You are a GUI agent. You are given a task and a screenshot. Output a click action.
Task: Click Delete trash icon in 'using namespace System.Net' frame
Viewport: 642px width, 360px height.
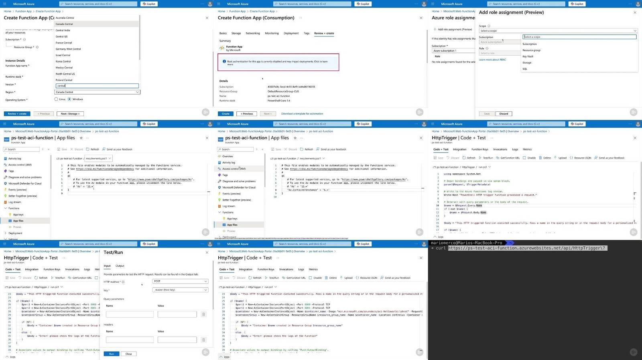pos(540,158)
